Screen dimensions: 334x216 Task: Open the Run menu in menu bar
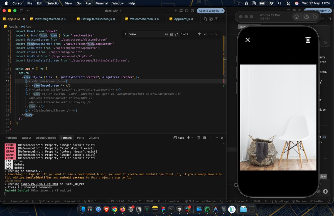click(x=88, y=3)
